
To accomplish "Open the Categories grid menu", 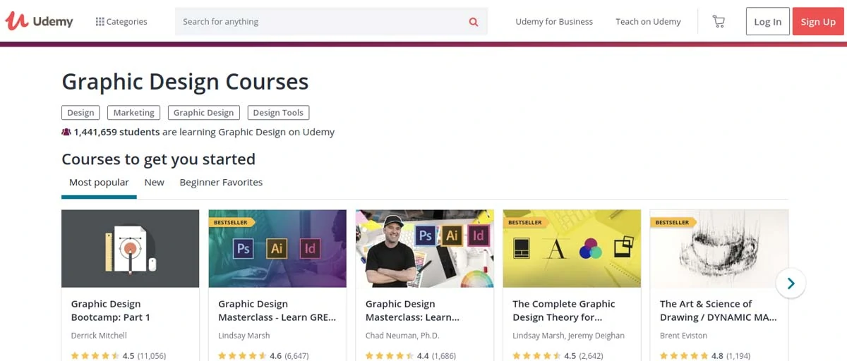I will point(121,22).
